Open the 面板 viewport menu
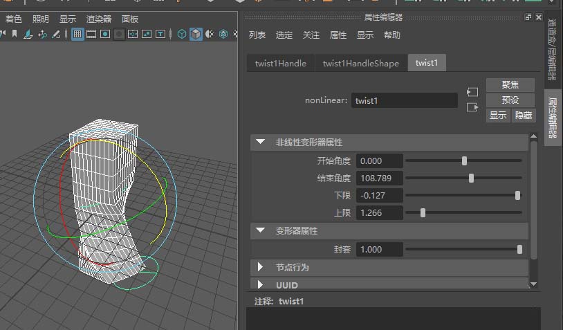The height and width of the screenshot is (330, 563). pyautogui.click(x=130, y=19)
